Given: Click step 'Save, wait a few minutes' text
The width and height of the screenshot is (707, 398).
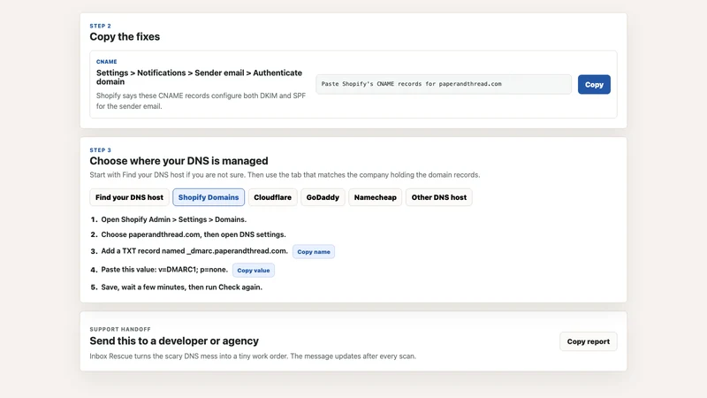Looking at the screenshot, I should click(x=182, y=287).
